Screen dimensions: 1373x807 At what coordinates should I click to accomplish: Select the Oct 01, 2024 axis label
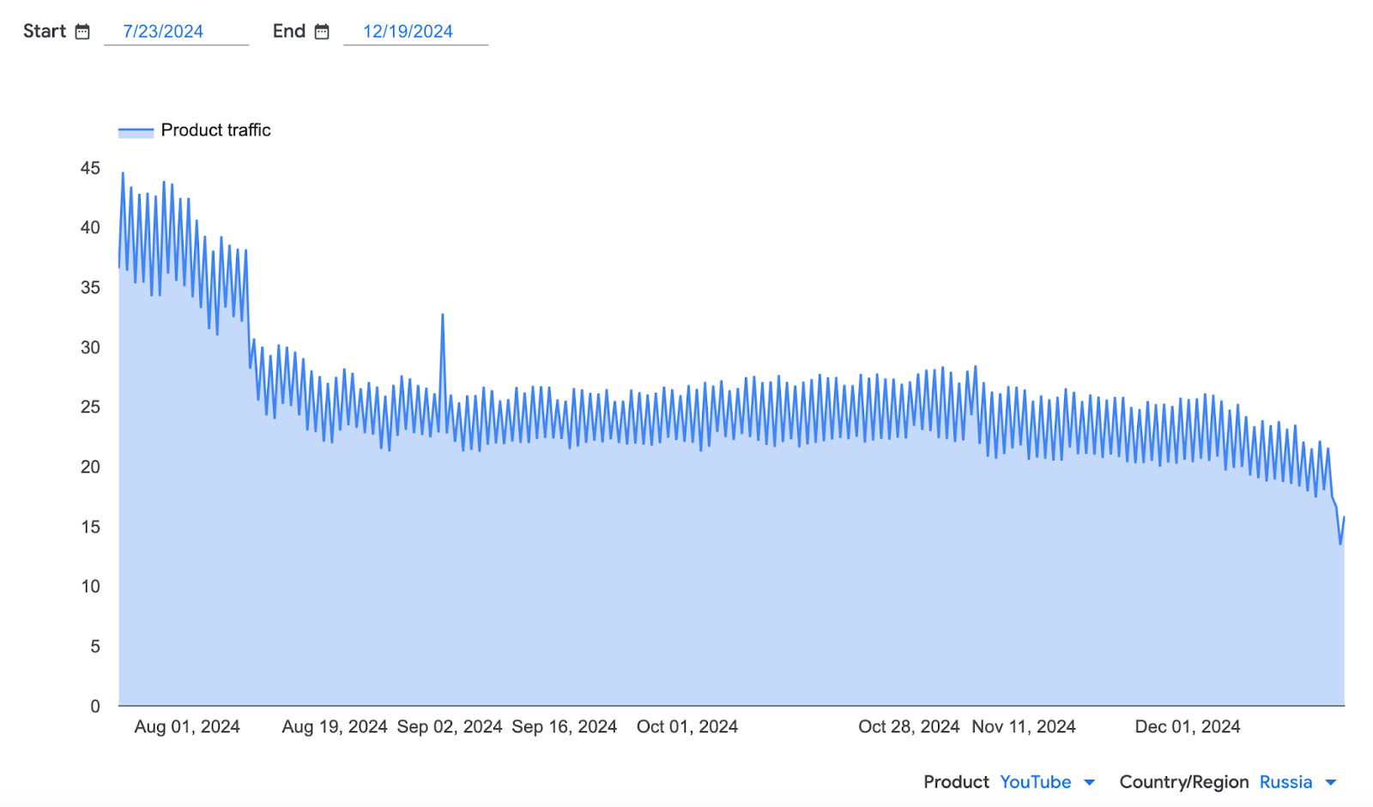coord(687,727)
